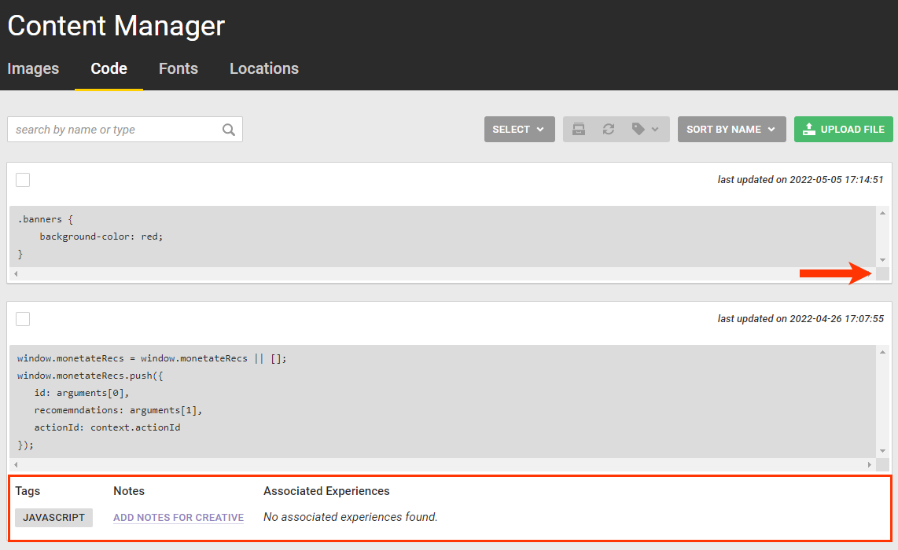
Task: Click the archive icon in toolbar
Action: 579,130
